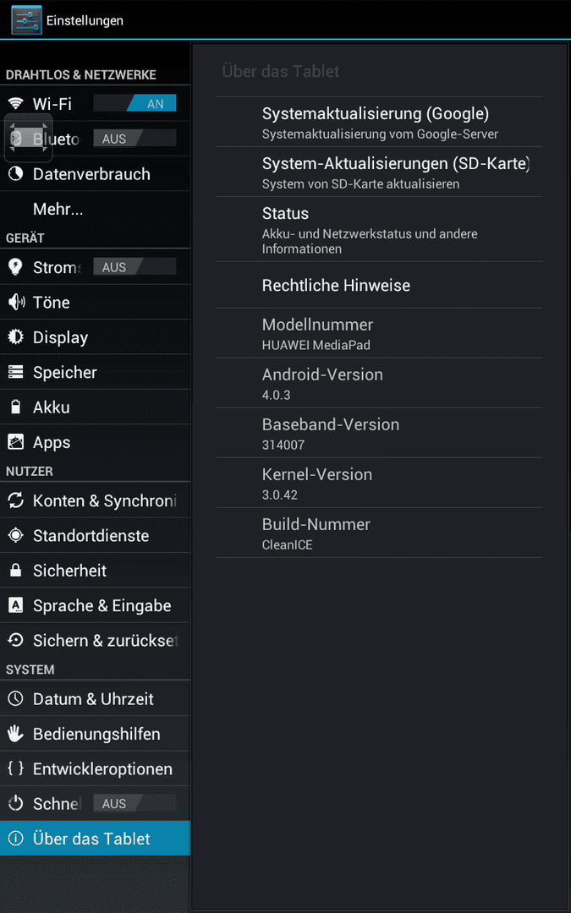Open Datenverbrauch via its circle icon
This screenshot has width=571, height=913.
pyautogui.click(x=15, y=173)
